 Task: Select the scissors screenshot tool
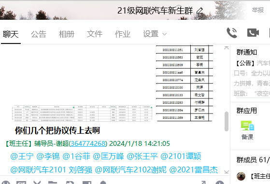click(37, 183)
